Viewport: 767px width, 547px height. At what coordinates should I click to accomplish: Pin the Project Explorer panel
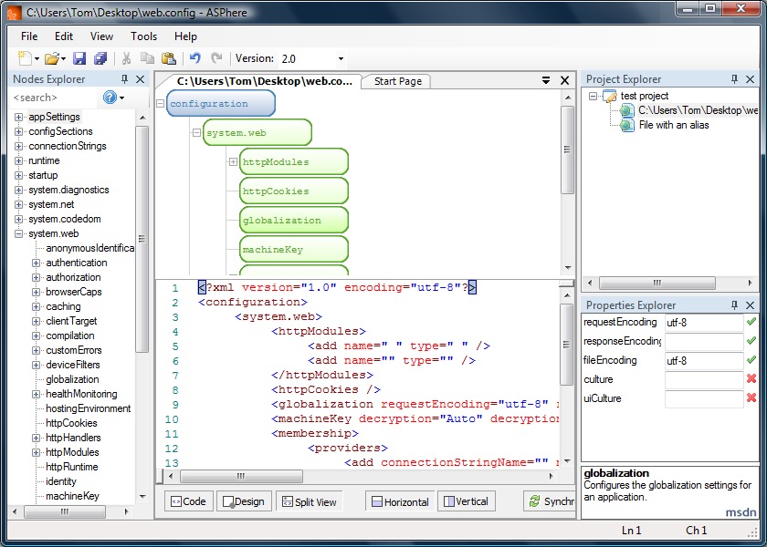coord(734,79)
